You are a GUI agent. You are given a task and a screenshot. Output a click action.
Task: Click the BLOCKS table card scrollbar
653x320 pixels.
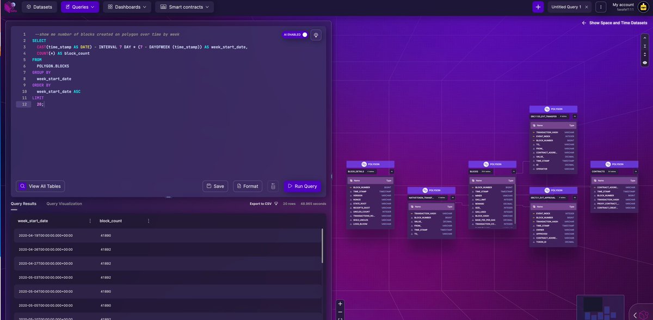(515, 204)
